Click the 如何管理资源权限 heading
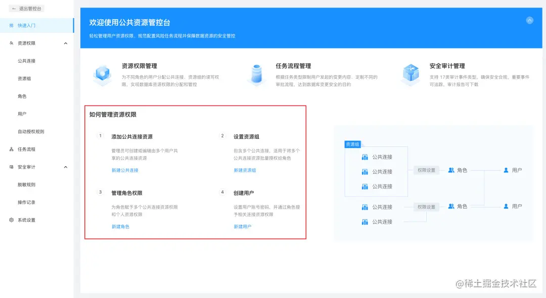The height and width of the screenshot is (298, 546). [x=113, y=115]
